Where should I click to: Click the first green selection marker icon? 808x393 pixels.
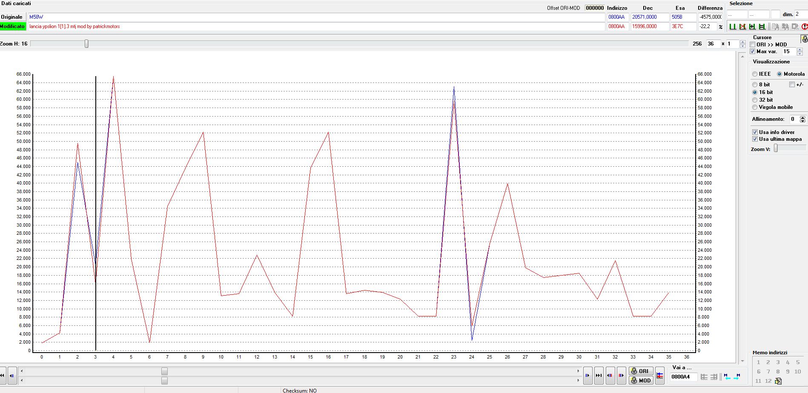pos(733,26)
